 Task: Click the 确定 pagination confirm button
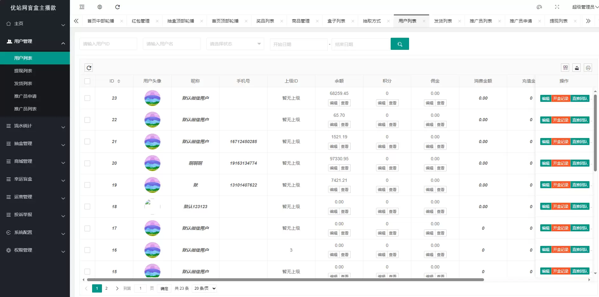click(164, 288)
